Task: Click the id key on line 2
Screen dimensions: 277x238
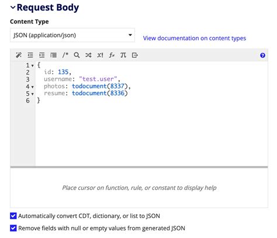Action: click(x=47, y=72)
